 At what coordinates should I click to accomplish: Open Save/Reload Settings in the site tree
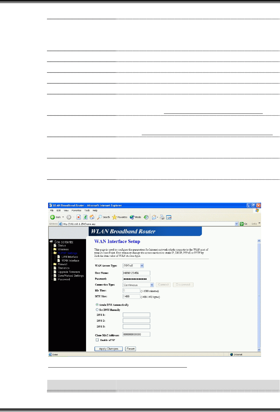click(x=71, y=276)
